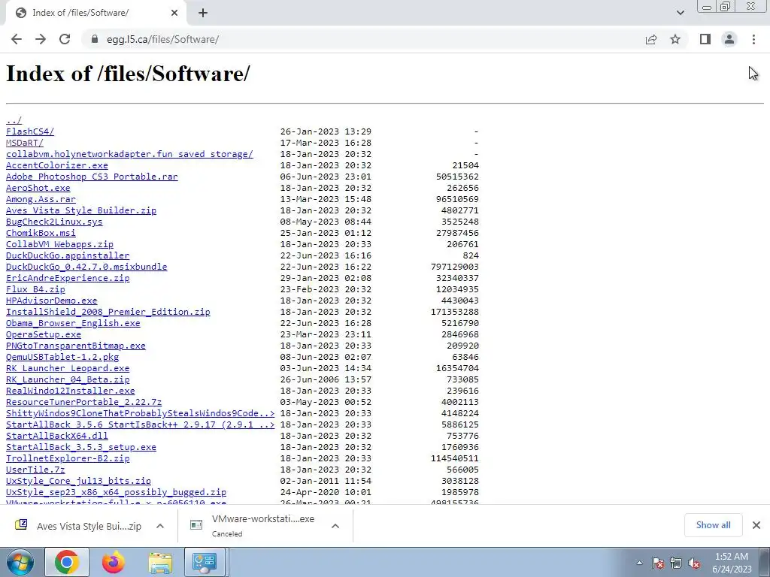Screen dimensions: 770x577
Task: Download ChomikBox.msi
Action: tap(41, 233)
